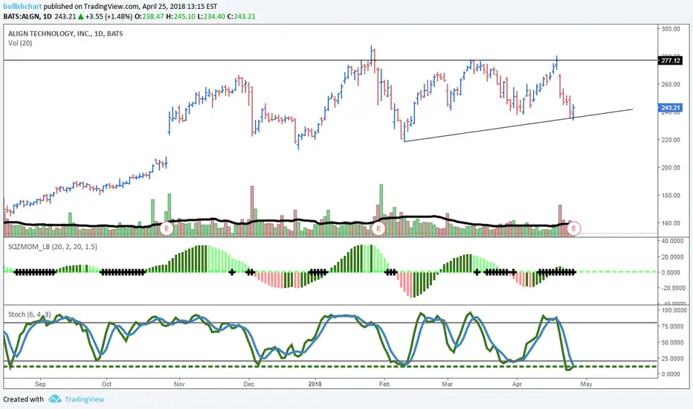Click the BATS:ALGN symbol text in header
The image size is (693, 409).
[x=20, y=16]
